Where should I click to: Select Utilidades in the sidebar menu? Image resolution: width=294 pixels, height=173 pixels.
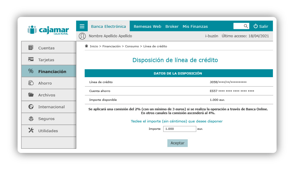(49, 130)
